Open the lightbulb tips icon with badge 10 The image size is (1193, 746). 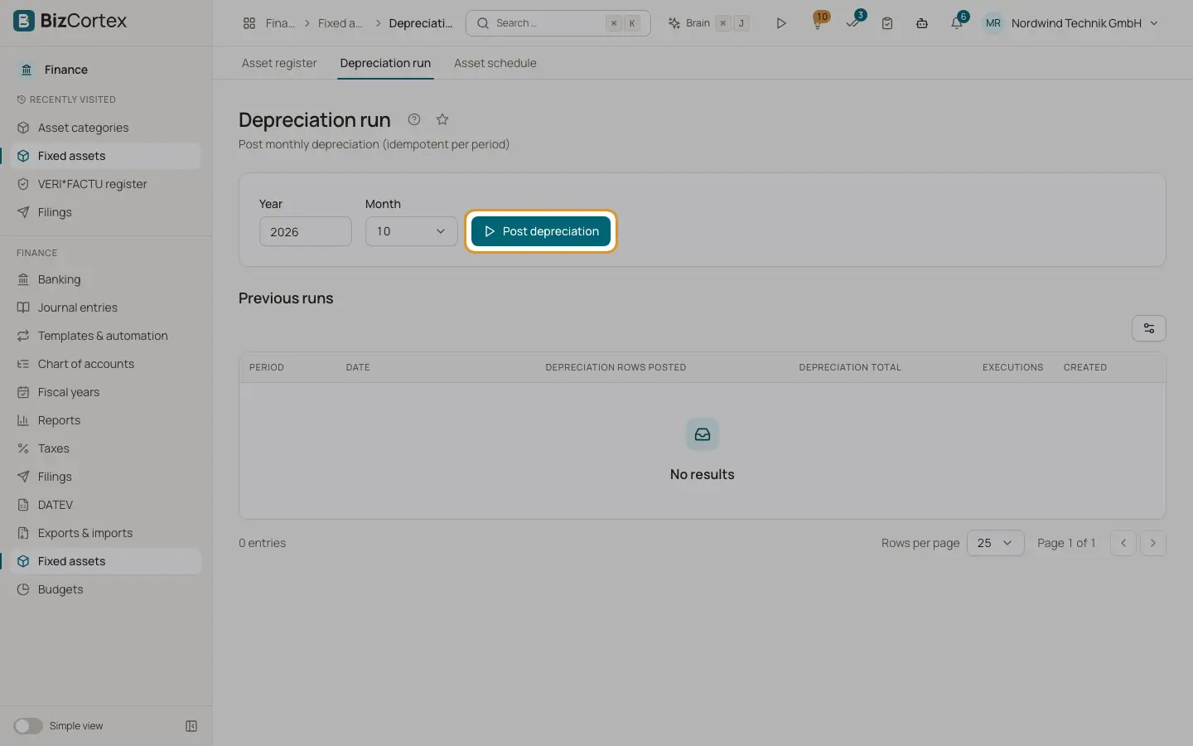[x=818, y=23]
